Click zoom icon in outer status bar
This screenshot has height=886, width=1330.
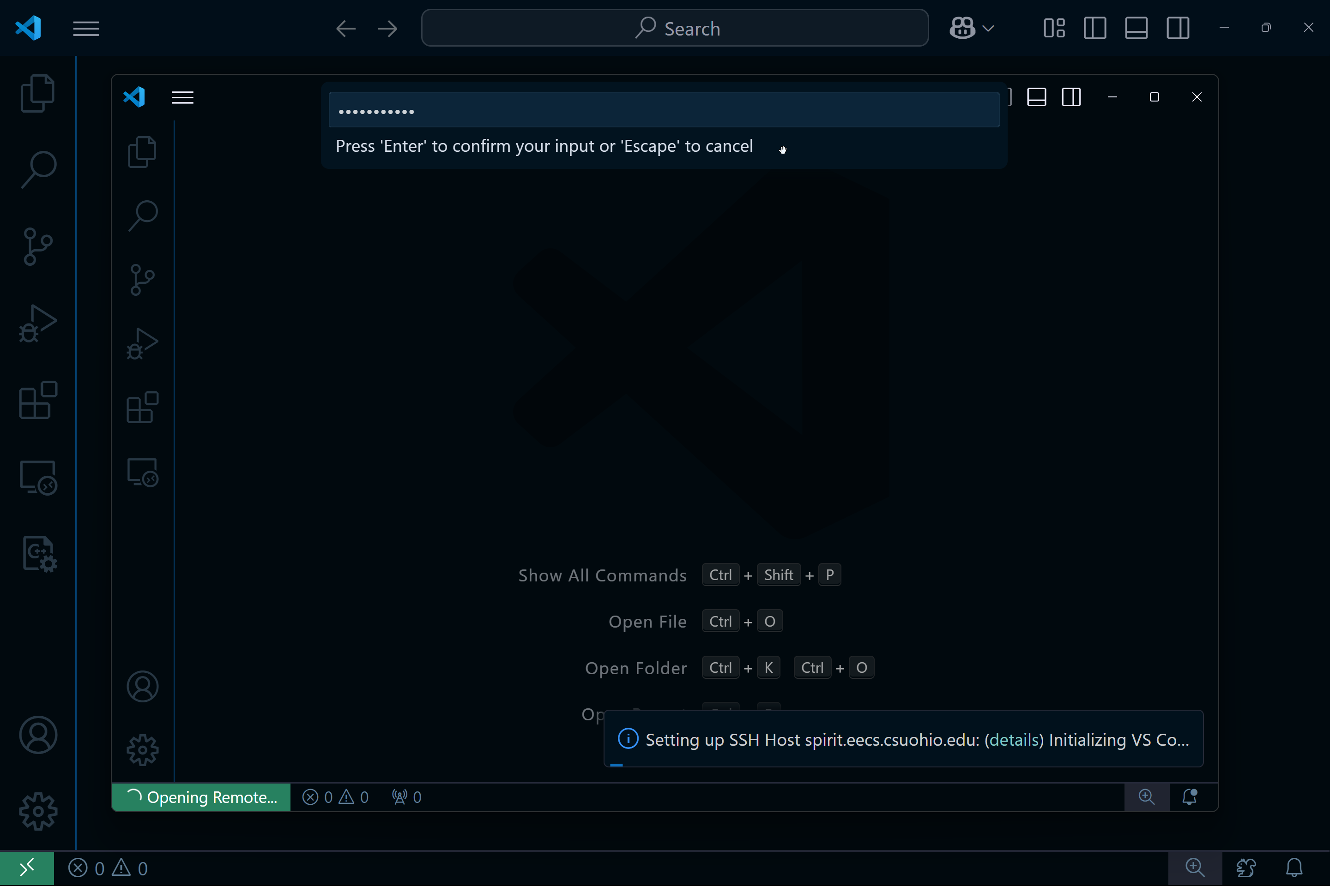tap(1194, 868)
